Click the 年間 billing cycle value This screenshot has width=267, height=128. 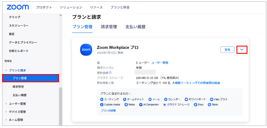tap(139, 68)
